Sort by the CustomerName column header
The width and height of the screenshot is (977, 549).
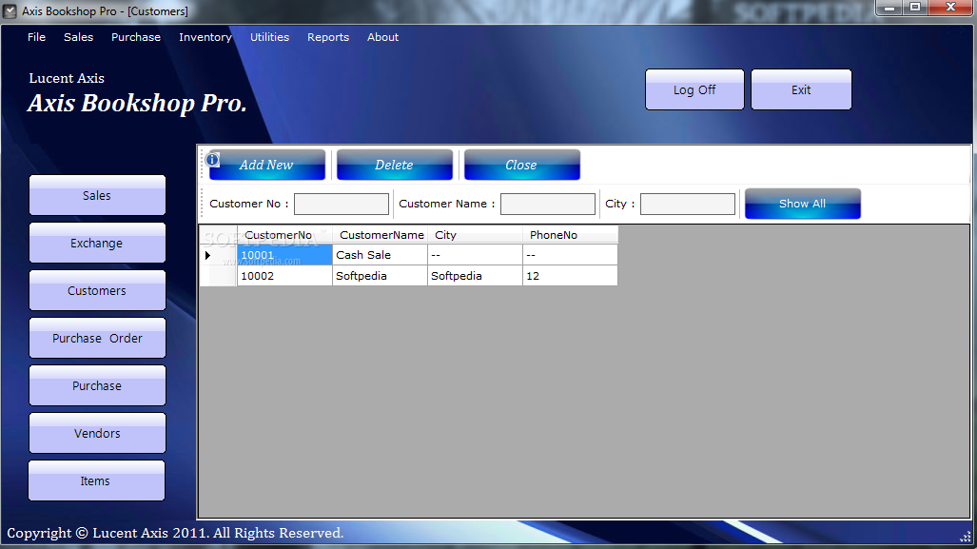pos(381,235)
